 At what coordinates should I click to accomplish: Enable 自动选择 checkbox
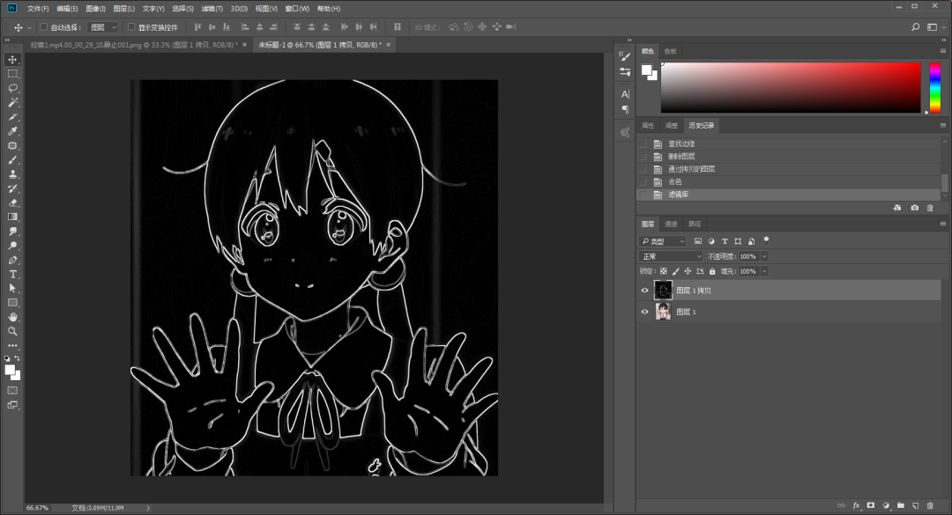click(44, 27)
